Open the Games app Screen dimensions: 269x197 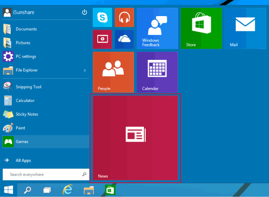coord(46,142)
